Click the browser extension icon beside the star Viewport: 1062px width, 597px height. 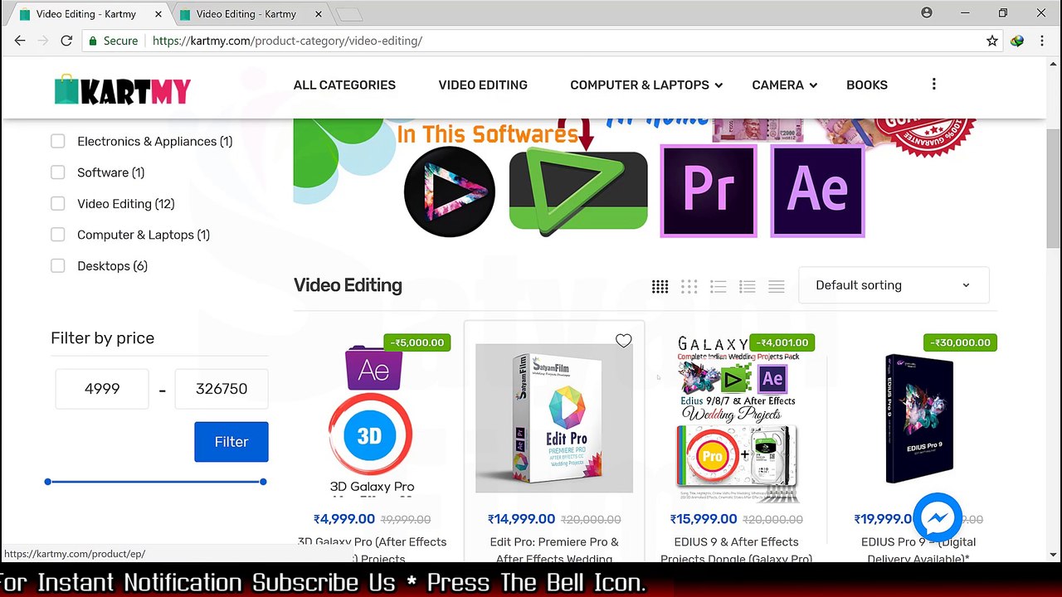[x=1017, y=41]
